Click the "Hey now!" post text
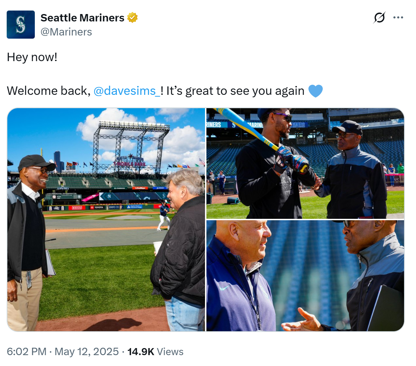The image size is (416, 366). coord(32,57)
